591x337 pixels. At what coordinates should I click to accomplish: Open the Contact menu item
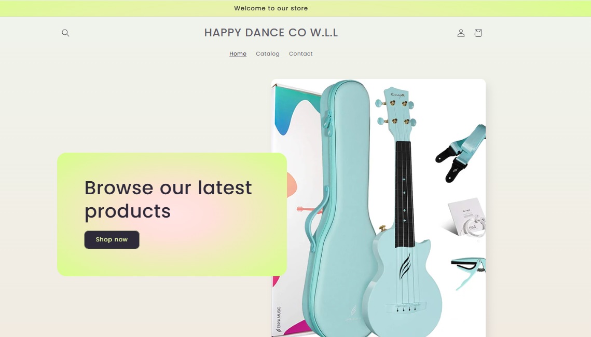tap(301, 53)
